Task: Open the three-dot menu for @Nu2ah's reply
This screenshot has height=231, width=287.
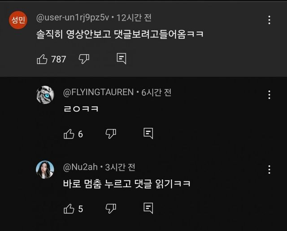Action: 269,170
